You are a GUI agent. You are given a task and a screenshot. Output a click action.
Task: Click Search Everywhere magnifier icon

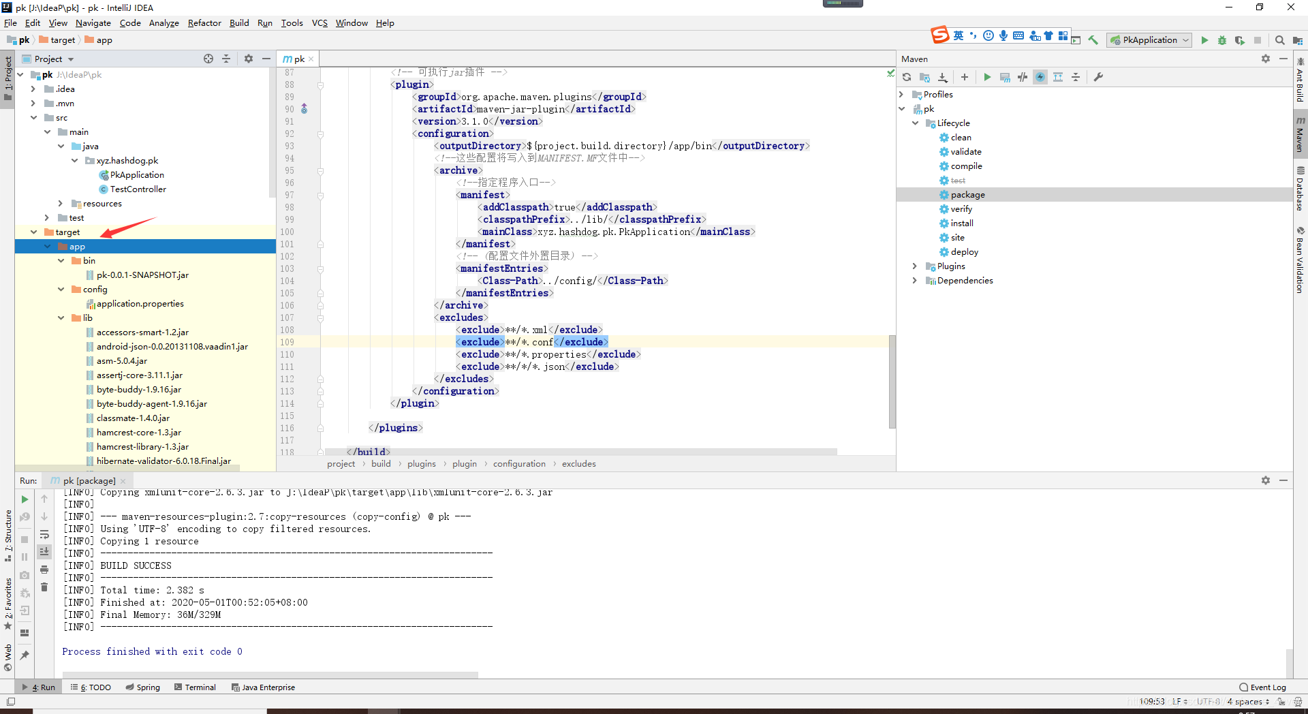(x=1280, y=40)
